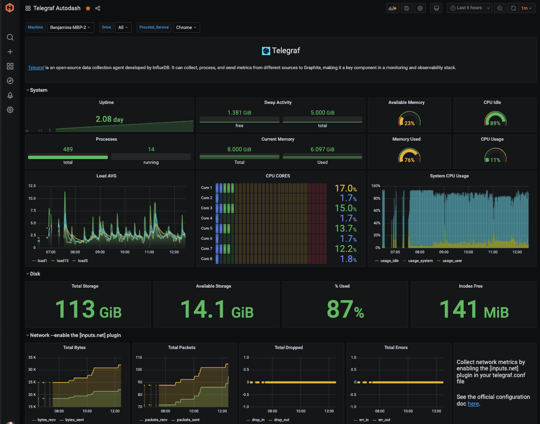Click the Inodes Free 141 MiB value

[x=474, y=309]
